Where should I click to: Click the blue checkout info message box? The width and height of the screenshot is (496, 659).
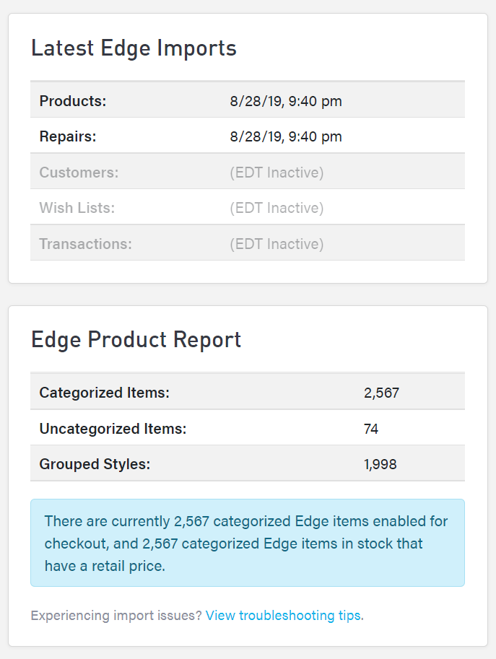(247, 543)
